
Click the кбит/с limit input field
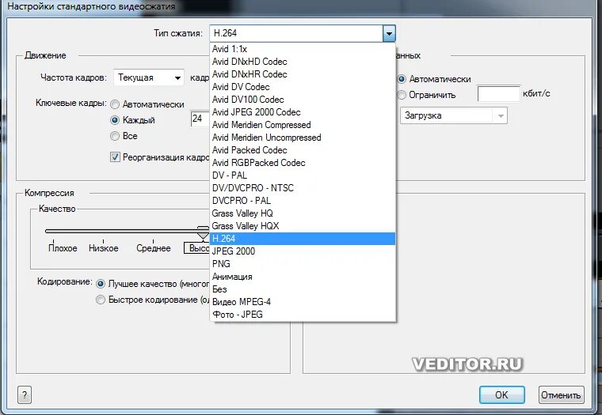point(499,94)
